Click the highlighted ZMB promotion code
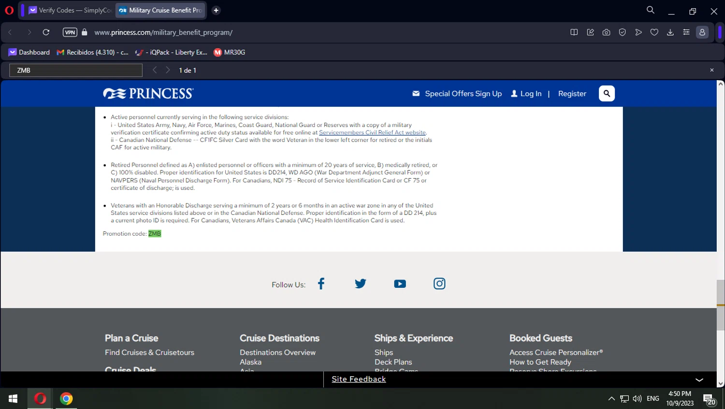Image resolution: width=725 pixels, height=409 pixels. click(155, 234)
